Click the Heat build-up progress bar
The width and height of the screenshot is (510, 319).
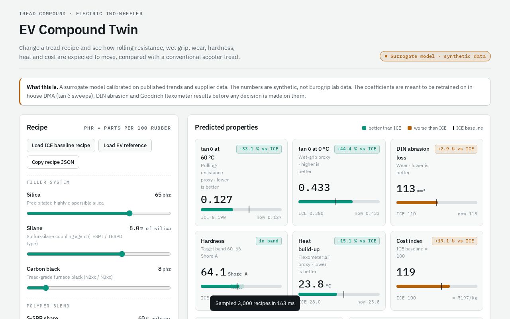pyautogui.click(x=339, y=294)
